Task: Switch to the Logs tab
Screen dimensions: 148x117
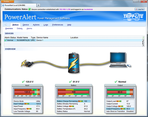Action: click(x=46, y=25)
